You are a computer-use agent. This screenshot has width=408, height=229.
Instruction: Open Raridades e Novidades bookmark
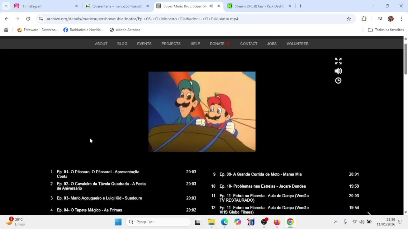(83, 30)
